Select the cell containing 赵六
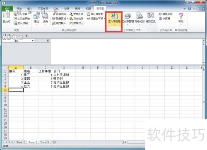The width and height of the screenshot is (207, 150). (x=31, y=86)
